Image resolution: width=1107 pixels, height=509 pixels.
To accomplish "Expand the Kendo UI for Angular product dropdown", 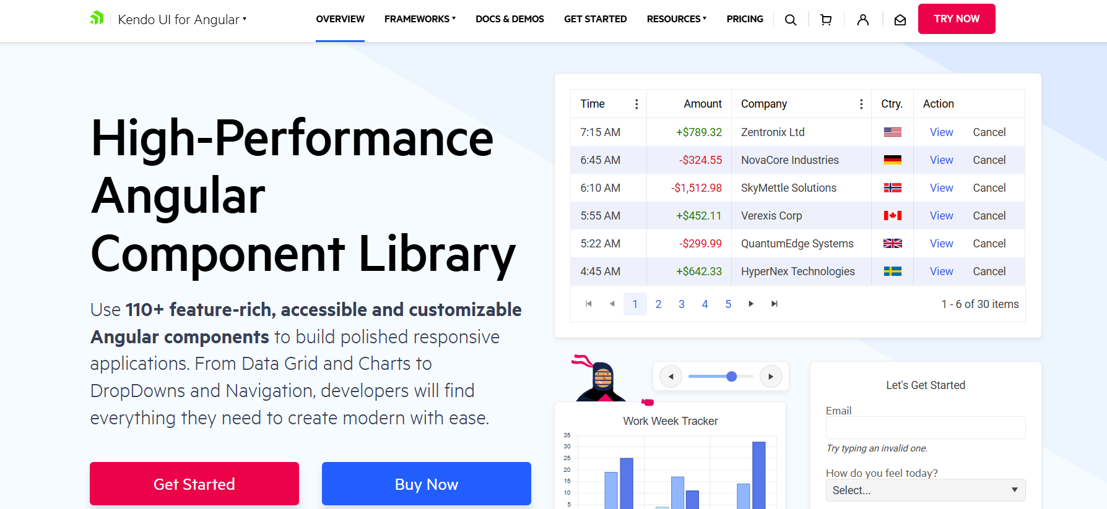I will tap(182, 20).
